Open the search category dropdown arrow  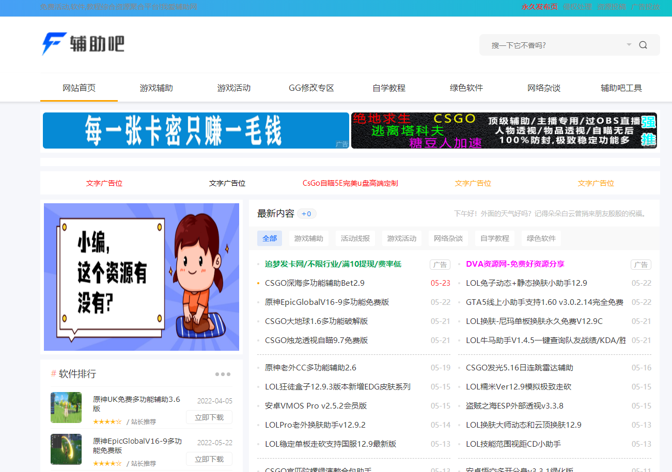(x=629, y=45)
